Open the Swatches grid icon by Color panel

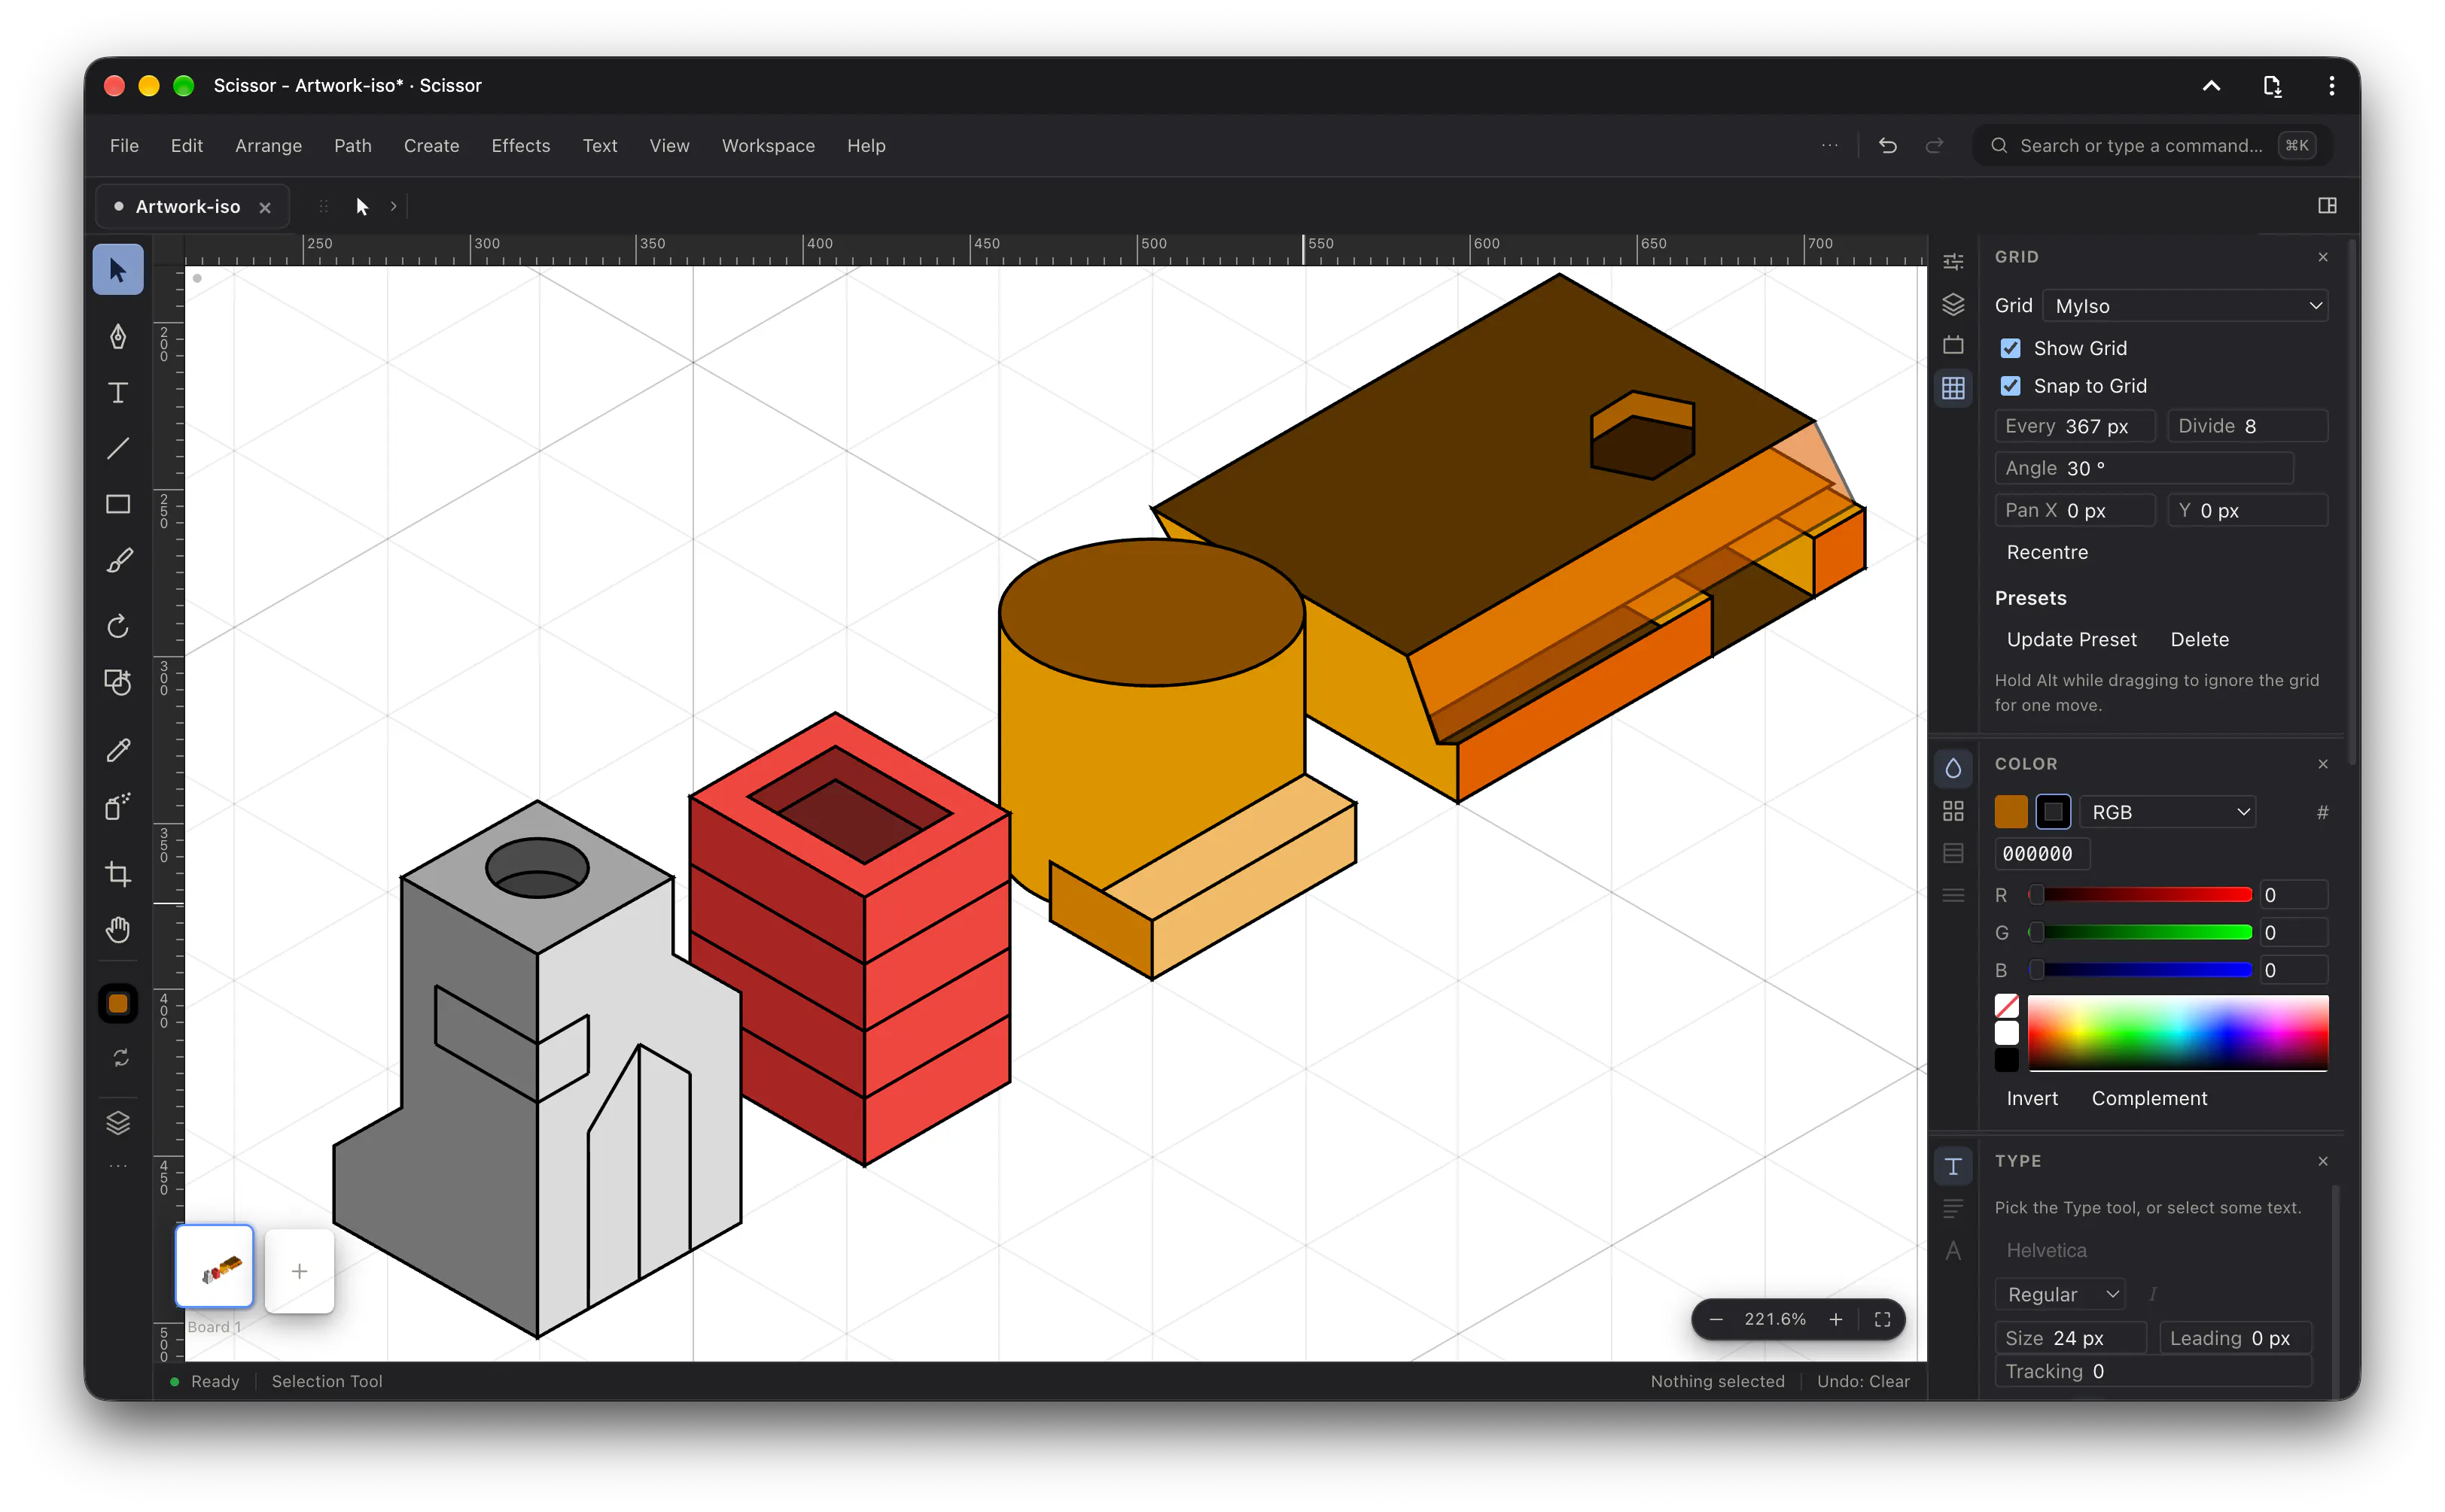pyautogui.click(x=1953, y=811)
